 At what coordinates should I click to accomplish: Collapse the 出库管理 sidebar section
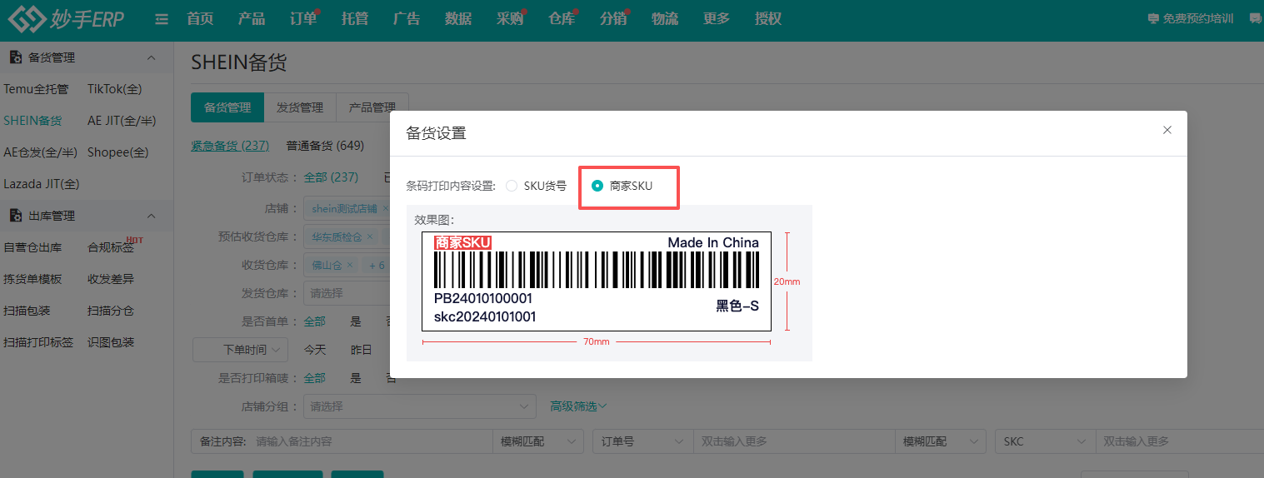pos(152,216)
